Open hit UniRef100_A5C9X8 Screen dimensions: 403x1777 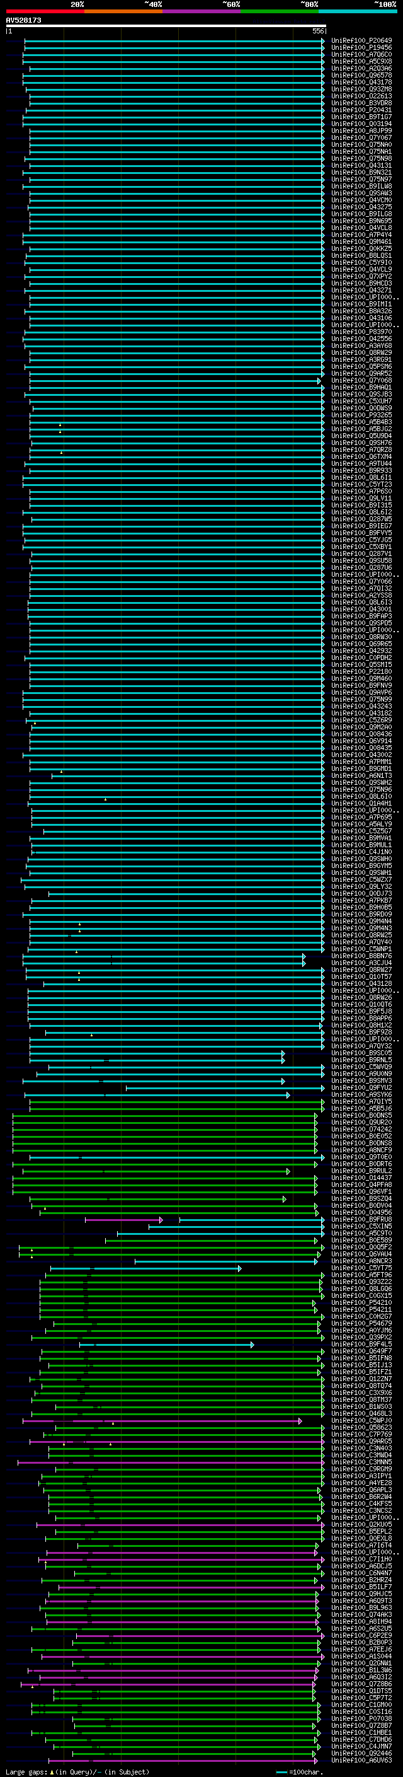click(x=361, y=61)
